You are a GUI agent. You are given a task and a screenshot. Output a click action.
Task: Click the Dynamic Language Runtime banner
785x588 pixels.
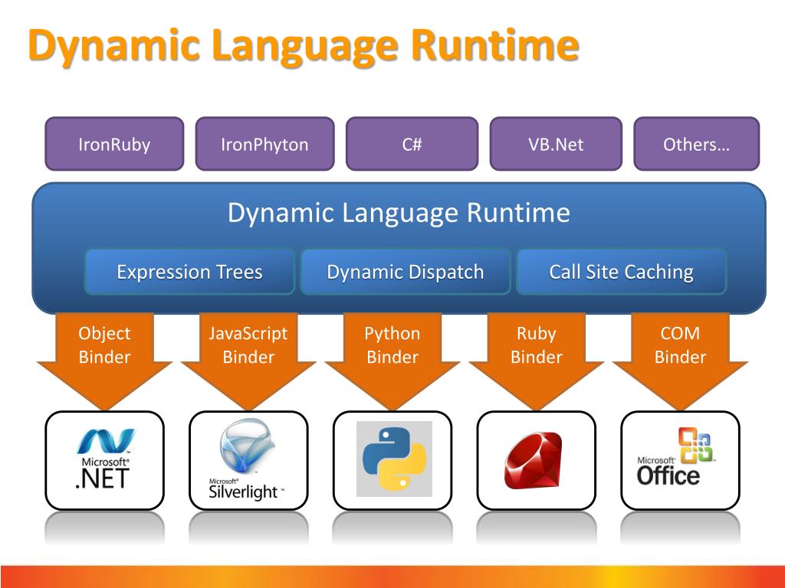tap(398, 214)
